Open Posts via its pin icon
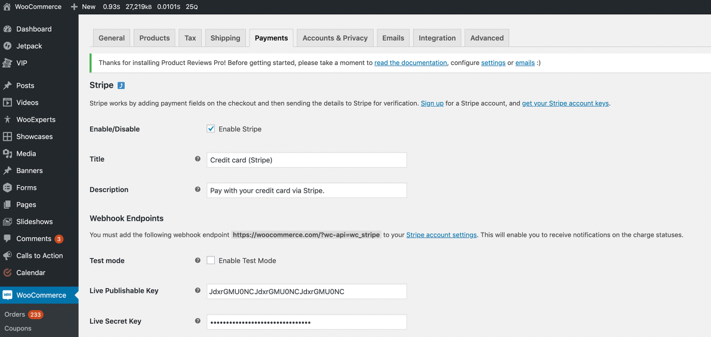This screenshot has height=337, width=711. tap(7, 85)
